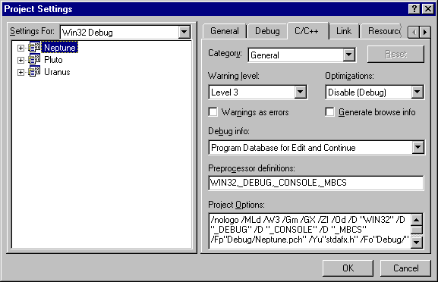Click inside the Project Options text box

[310, 230]
